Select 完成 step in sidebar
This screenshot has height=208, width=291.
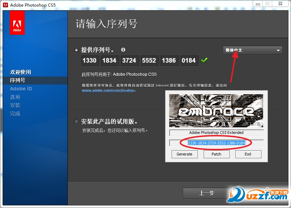tap(15, 114)
